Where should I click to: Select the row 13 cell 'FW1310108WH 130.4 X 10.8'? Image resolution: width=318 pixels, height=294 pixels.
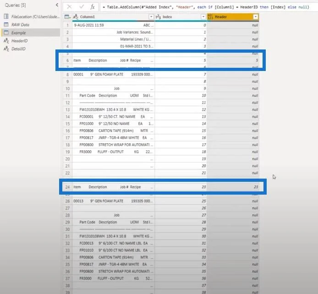coord(114,109)
